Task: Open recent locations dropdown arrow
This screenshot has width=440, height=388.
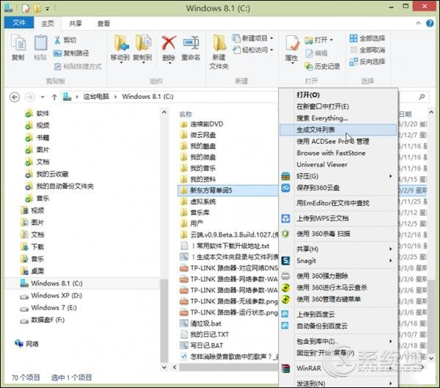Action: pyautogui.click(x=43, y=97)
